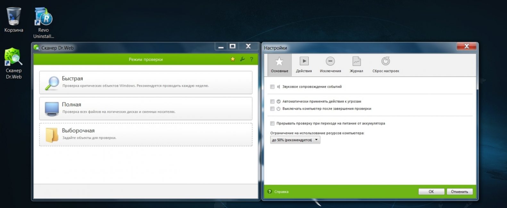The height and width of the screenshot is (208, 507).
Task: Maximize the Сканер Dr.Web window
Action: 233,47
